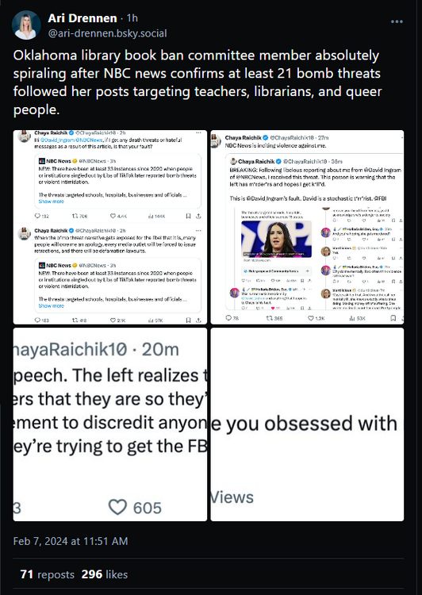
Task: Click the Feb 7, 2024 timestamp
Action: 71,541
